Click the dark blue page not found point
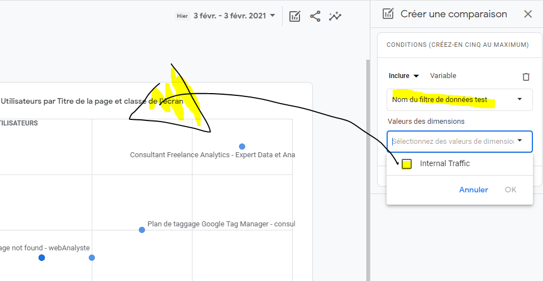The width and height of the screenshot is (543, 281). pyautogui.click(x=41, y=258)
